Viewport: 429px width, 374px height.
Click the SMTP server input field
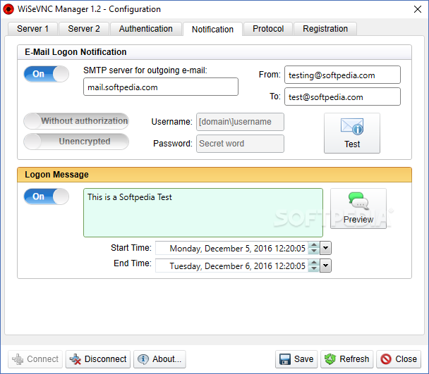point(161,87)
